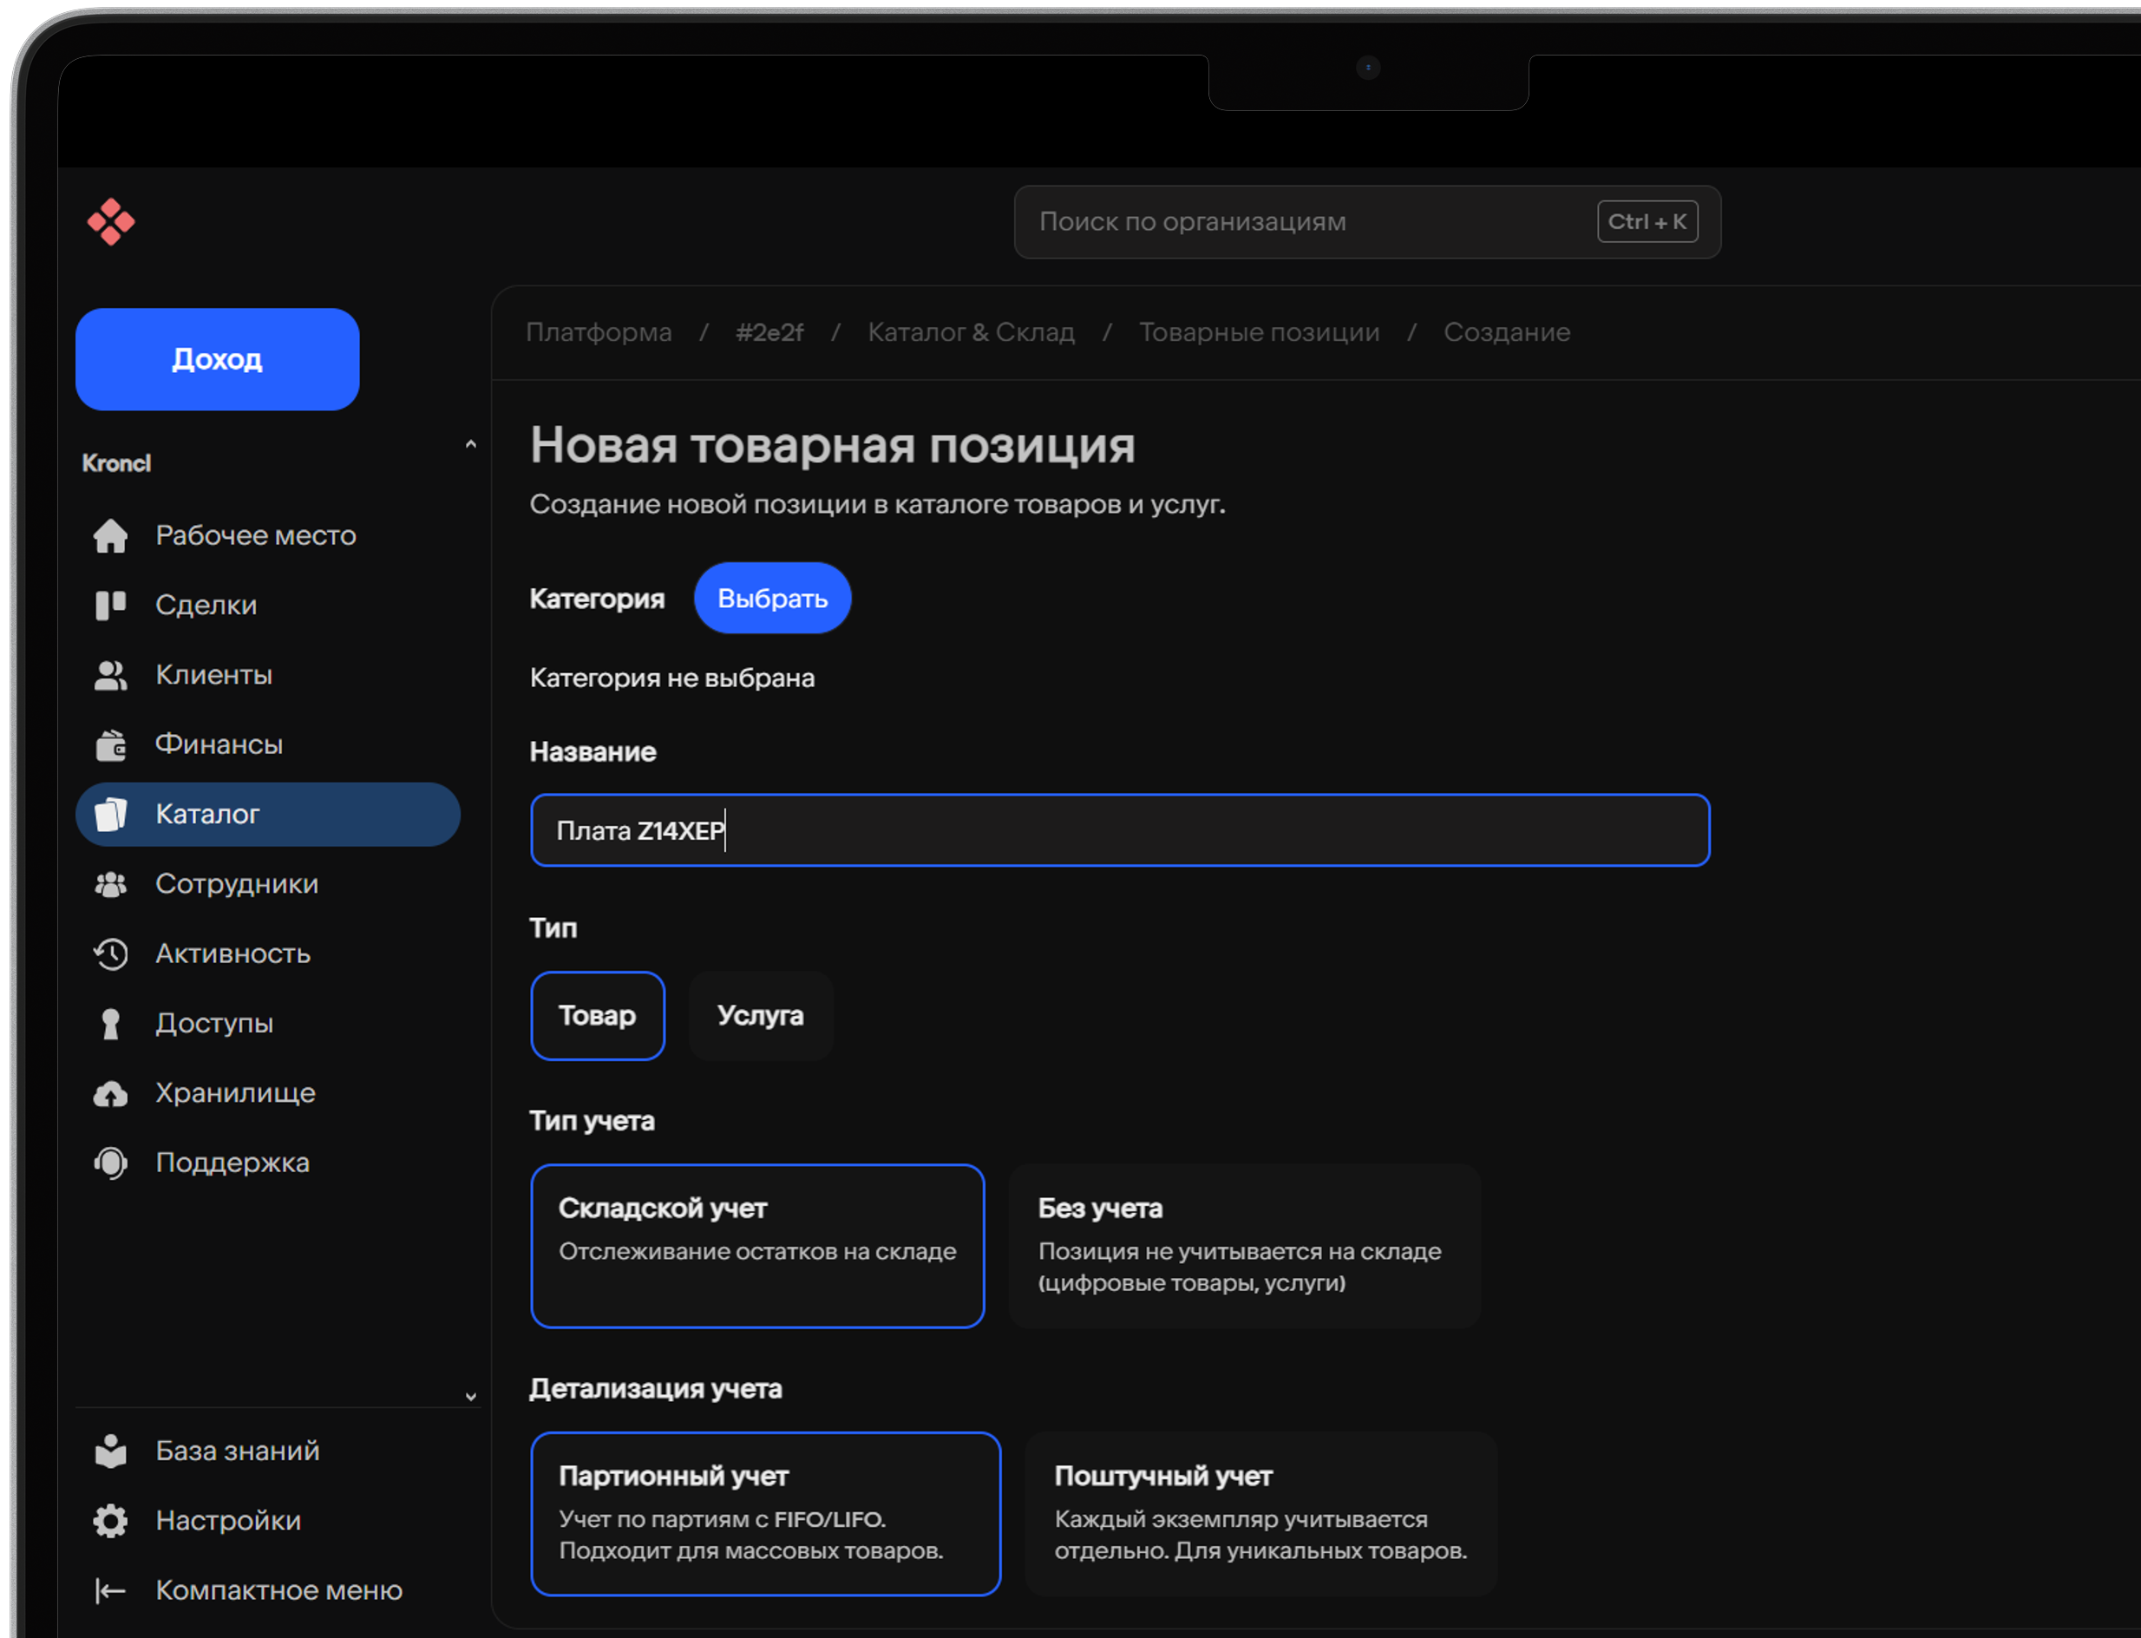Image resolution: width=2141 pixels, height=1638 pixels.
Task: Select Поштучный учет detail option
Action: pyautogui.click(x=1260, y=1513)
